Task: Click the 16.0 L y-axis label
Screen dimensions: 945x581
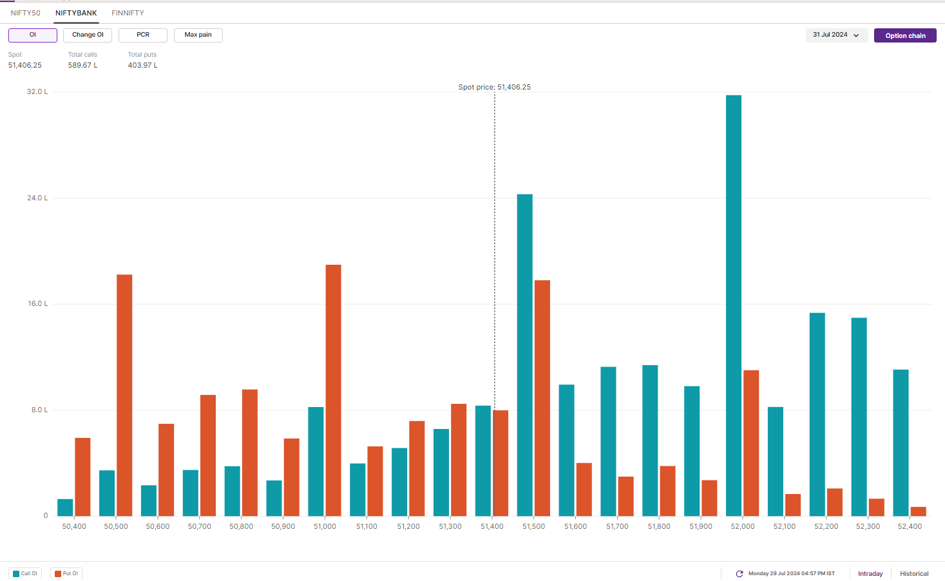Action: coord(37,303)
